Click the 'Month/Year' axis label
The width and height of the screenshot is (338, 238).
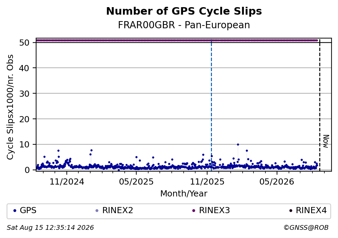(x=184, y=194)
